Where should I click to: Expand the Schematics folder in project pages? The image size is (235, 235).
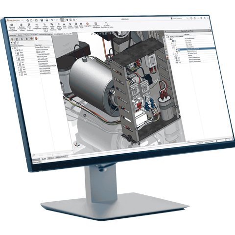[x=171, y=44]
